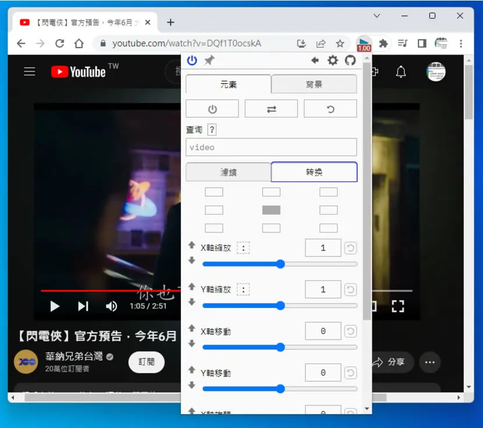Click the left arrow back icon in popup
The height and width of the screenshot is (428, 483).
(x=315, y=60)
